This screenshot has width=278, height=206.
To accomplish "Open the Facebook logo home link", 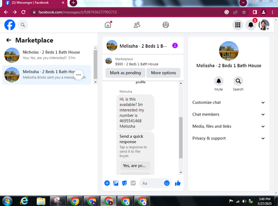I will 9,25.
